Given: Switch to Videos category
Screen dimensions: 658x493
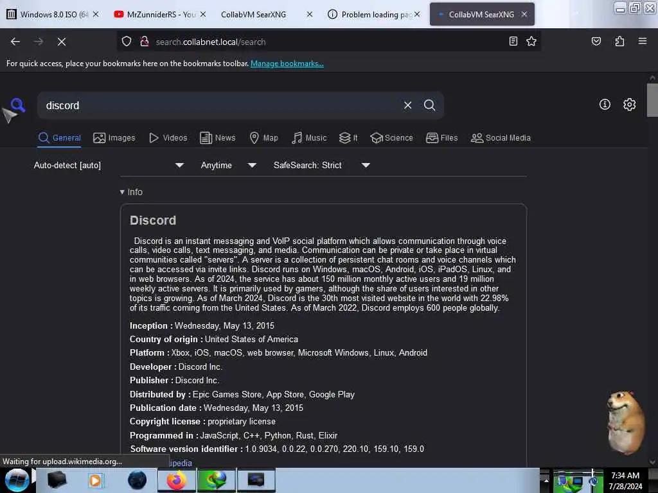Looking at the screenshot, I should click(168, 138).
